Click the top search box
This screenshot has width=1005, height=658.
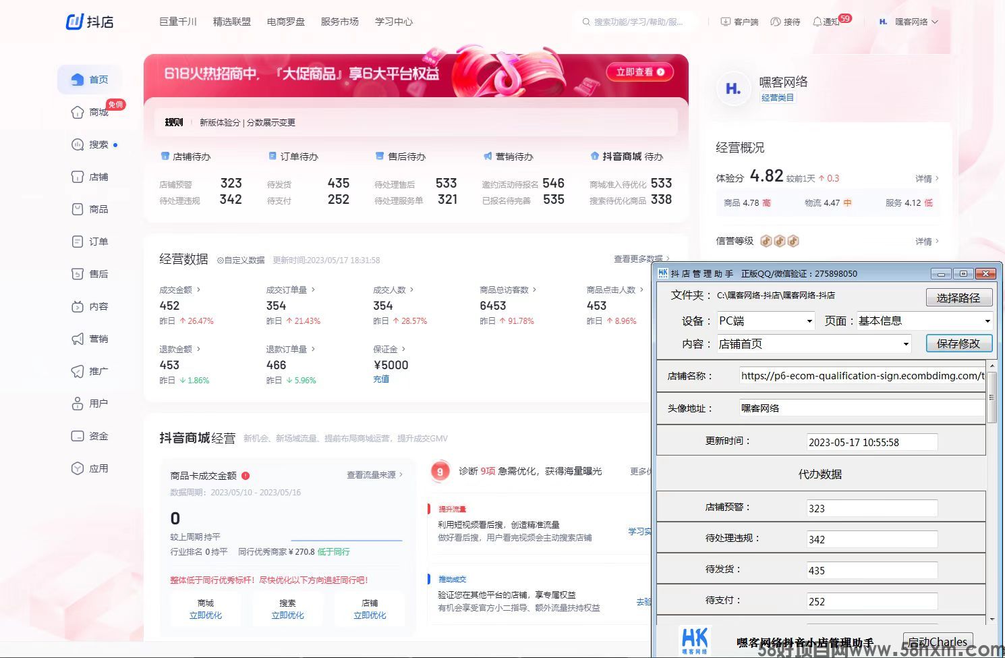pyautogui.click(x=637, y=22)
